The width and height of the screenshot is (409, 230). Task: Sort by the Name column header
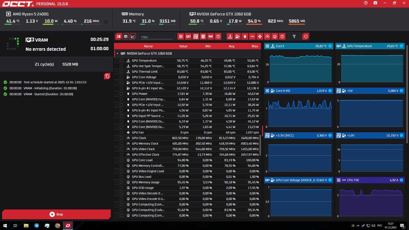tap(148, 46)
